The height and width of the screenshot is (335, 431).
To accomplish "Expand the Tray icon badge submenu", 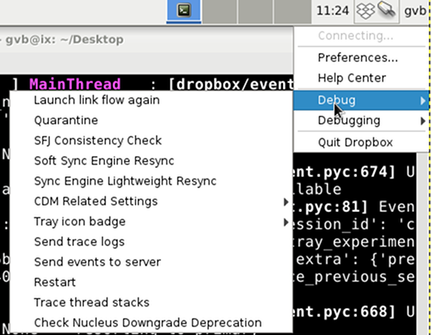I will pyautogui.click(x=79, y=221).
